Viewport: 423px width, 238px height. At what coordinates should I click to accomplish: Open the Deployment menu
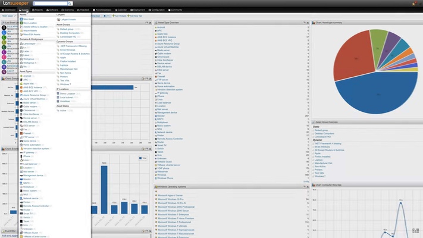(x=137, y=10)
